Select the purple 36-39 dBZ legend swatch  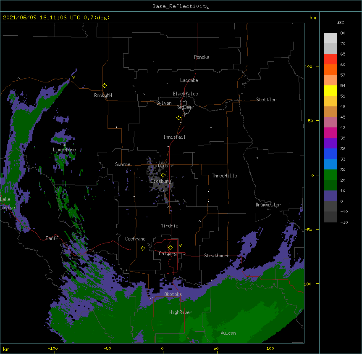click(330, 143)
